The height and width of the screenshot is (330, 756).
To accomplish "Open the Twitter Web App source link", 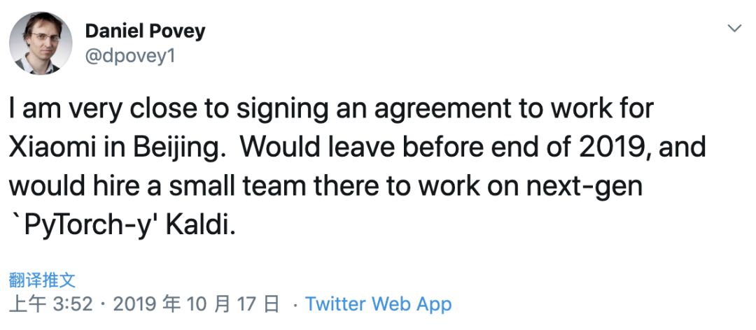I will coord(378,304).
